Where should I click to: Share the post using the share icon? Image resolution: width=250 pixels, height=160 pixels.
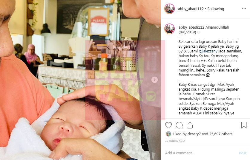tap(190, 125)
